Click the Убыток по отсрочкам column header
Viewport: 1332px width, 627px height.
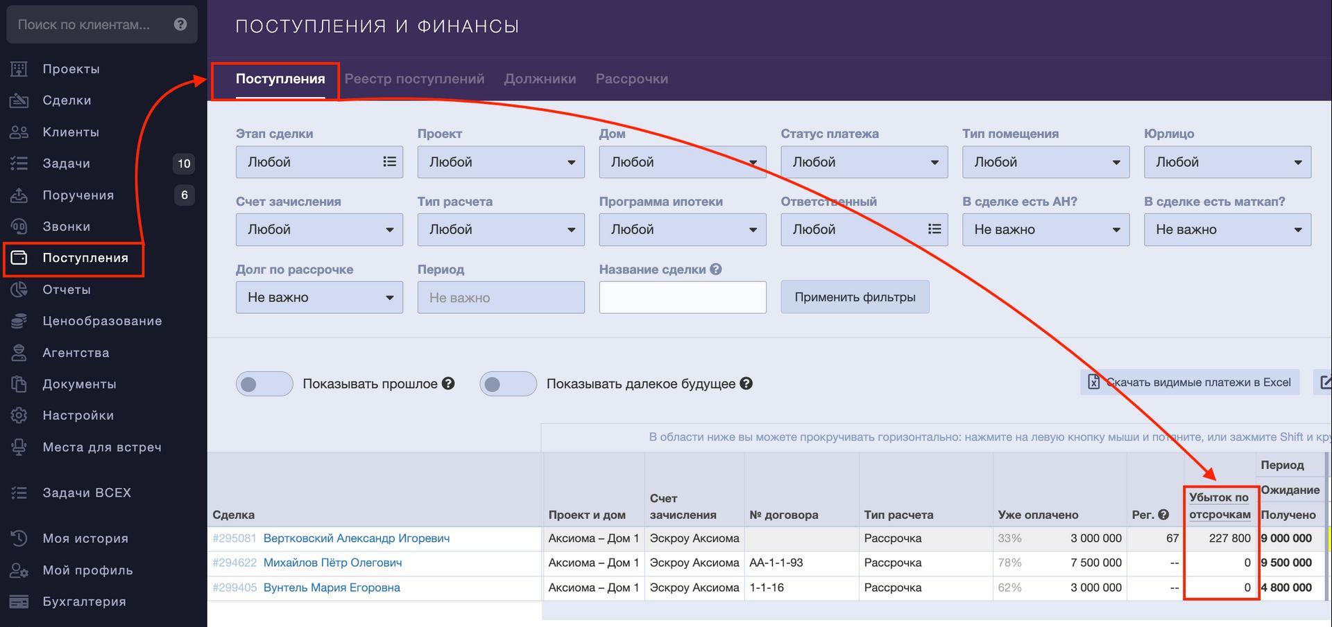1220,506
